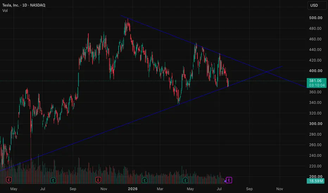
Task: Click the 381.06 current price label
Action: click(315, 81)
